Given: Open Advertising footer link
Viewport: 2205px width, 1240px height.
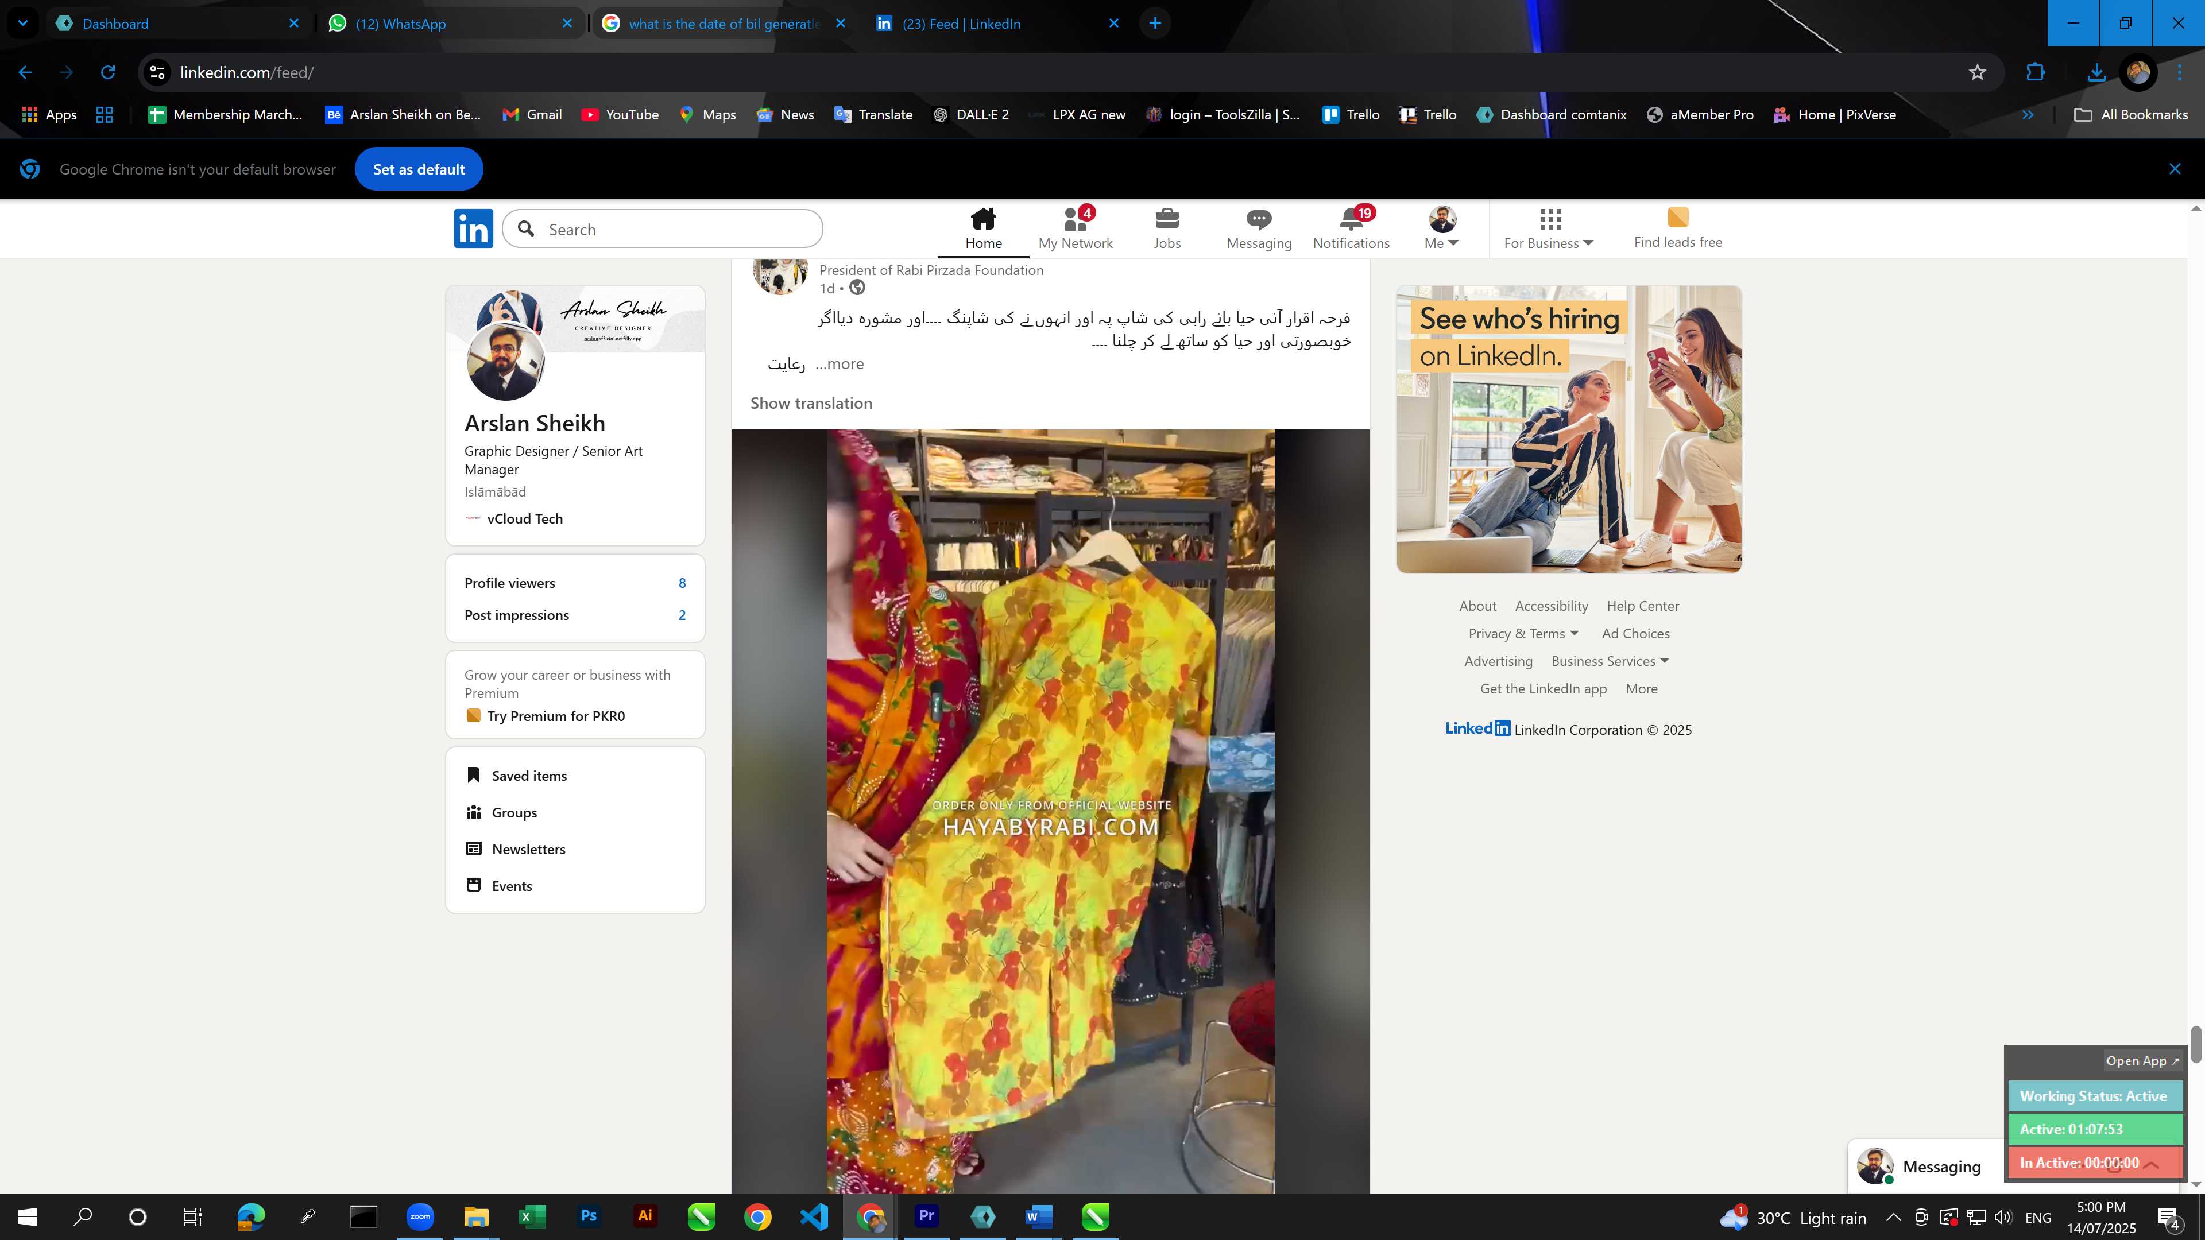Looking at the screenshot, I should (1498, 661).
